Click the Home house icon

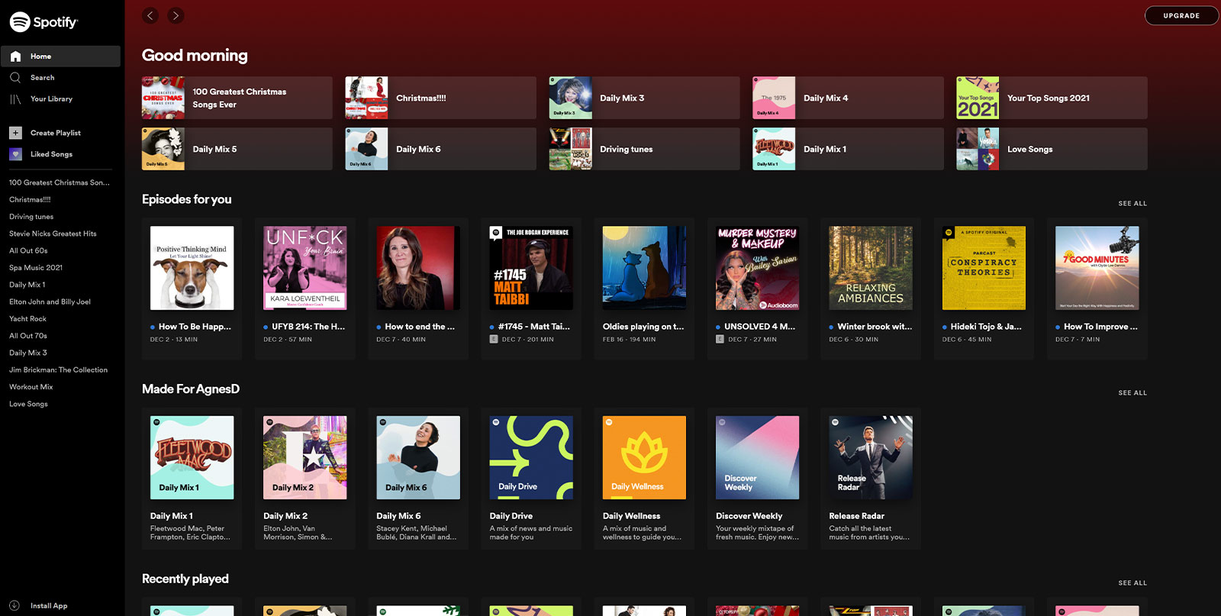coord(15,56)
